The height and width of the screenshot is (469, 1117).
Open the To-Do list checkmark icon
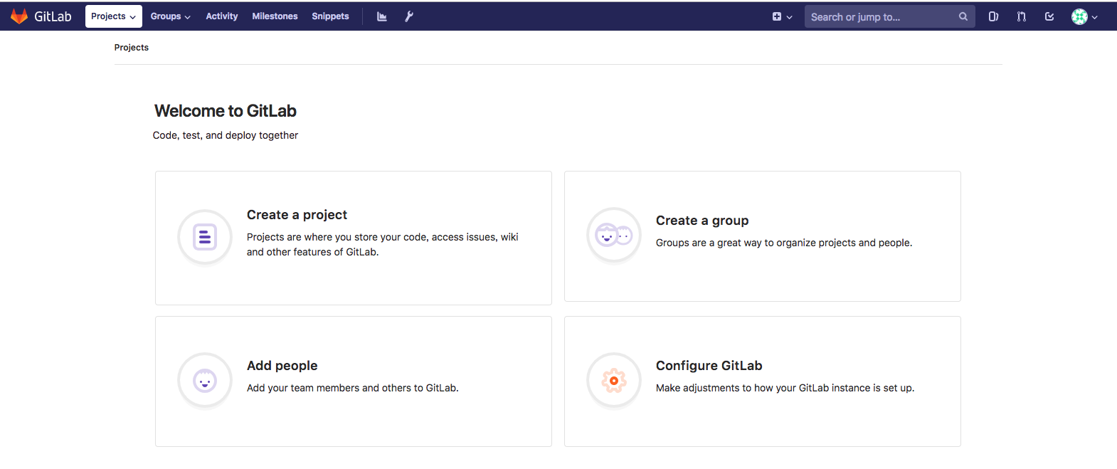coord(1049,16)
